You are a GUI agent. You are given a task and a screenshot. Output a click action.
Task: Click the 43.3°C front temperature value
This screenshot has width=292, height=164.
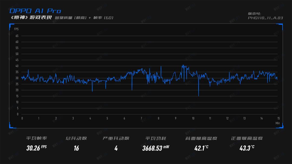[247, 148]
